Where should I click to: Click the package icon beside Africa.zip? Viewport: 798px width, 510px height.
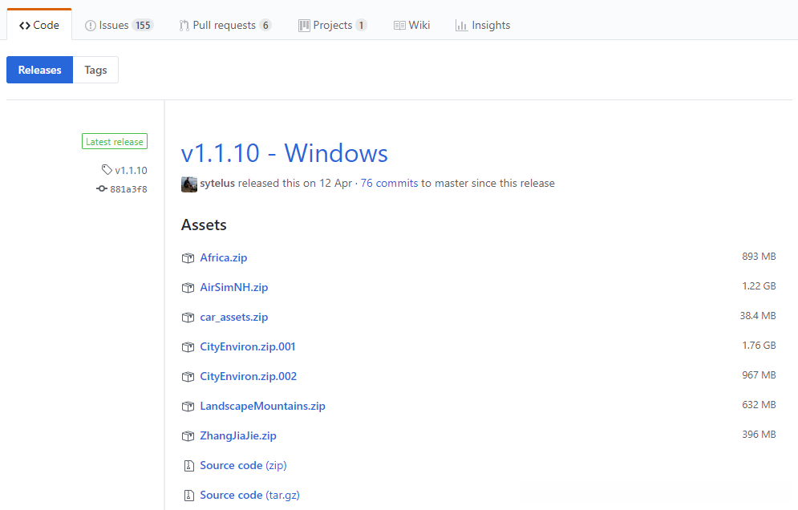tap(188, 258)
